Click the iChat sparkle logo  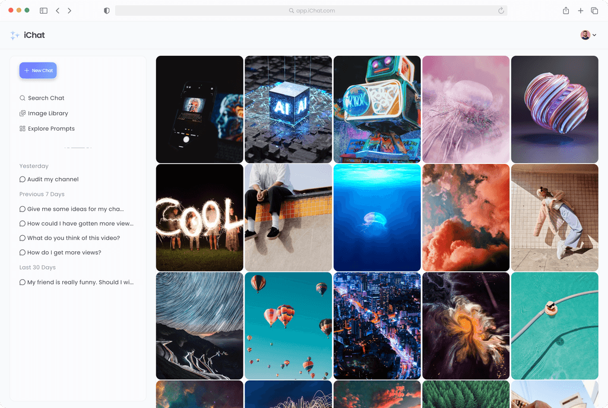(x=15, y=35)
